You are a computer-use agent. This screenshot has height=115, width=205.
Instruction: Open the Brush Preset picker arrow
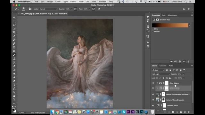click(x=26, y=9)
